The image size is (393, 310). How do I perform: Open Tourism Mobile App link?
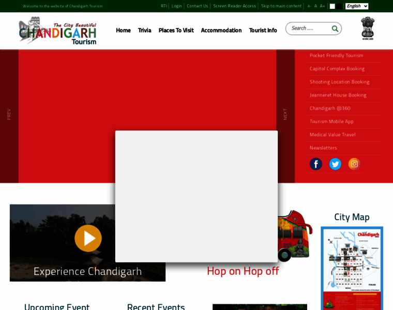click(x=331, y=121)
